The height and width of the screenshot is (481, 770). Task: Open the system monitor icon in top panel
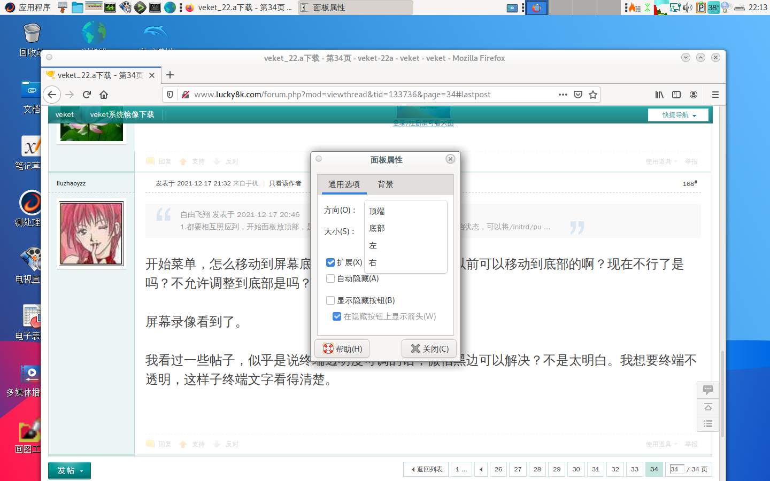pyautogui.click(x=110, y=7)
